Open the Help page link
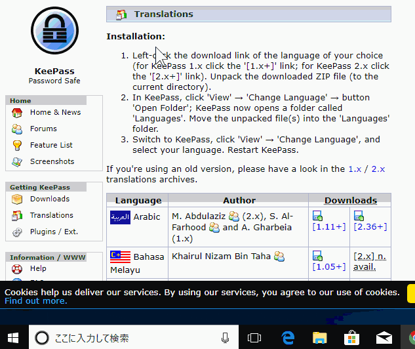 pyautogui.click(x=38, y=268)
